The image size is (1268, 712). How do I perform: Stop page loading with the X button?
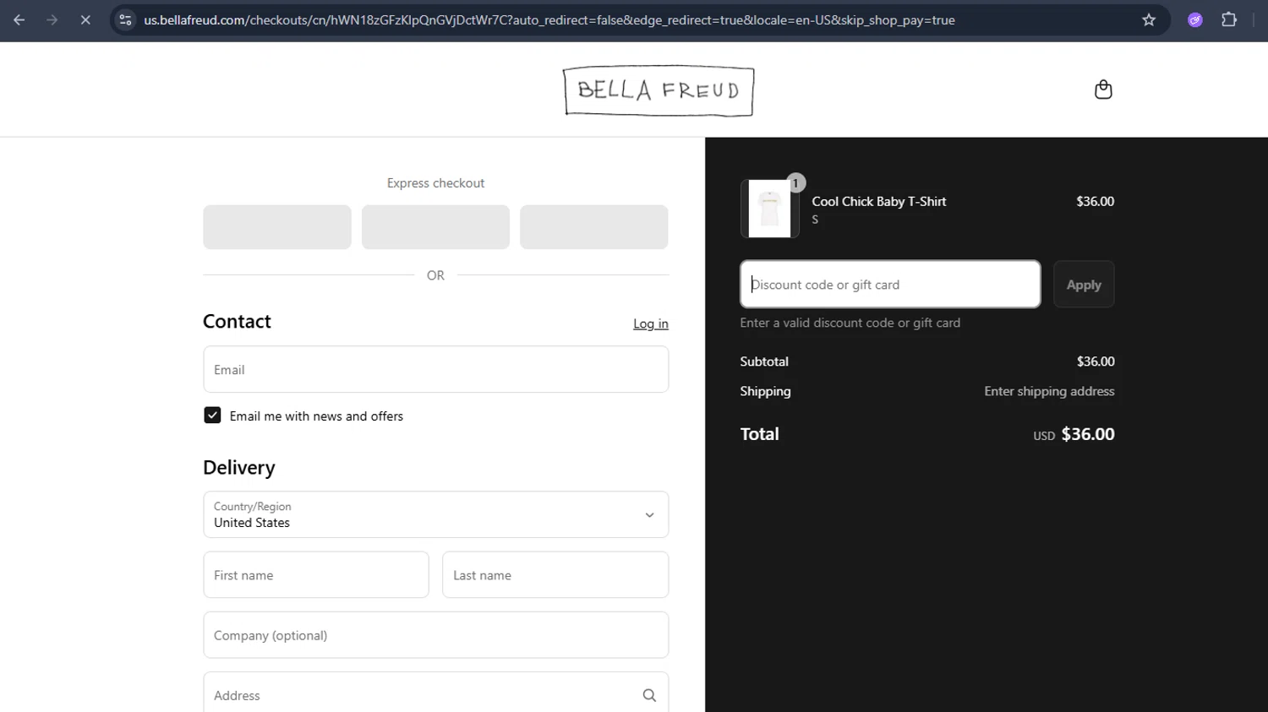[x=85, y=19]
